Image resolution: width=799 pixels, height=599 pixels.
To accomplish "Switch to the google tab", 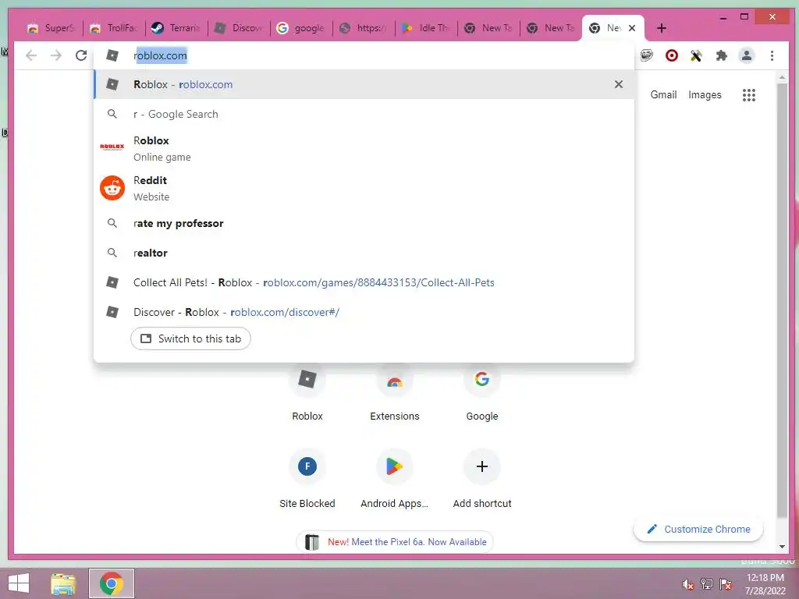I will [x=301, y=28].
